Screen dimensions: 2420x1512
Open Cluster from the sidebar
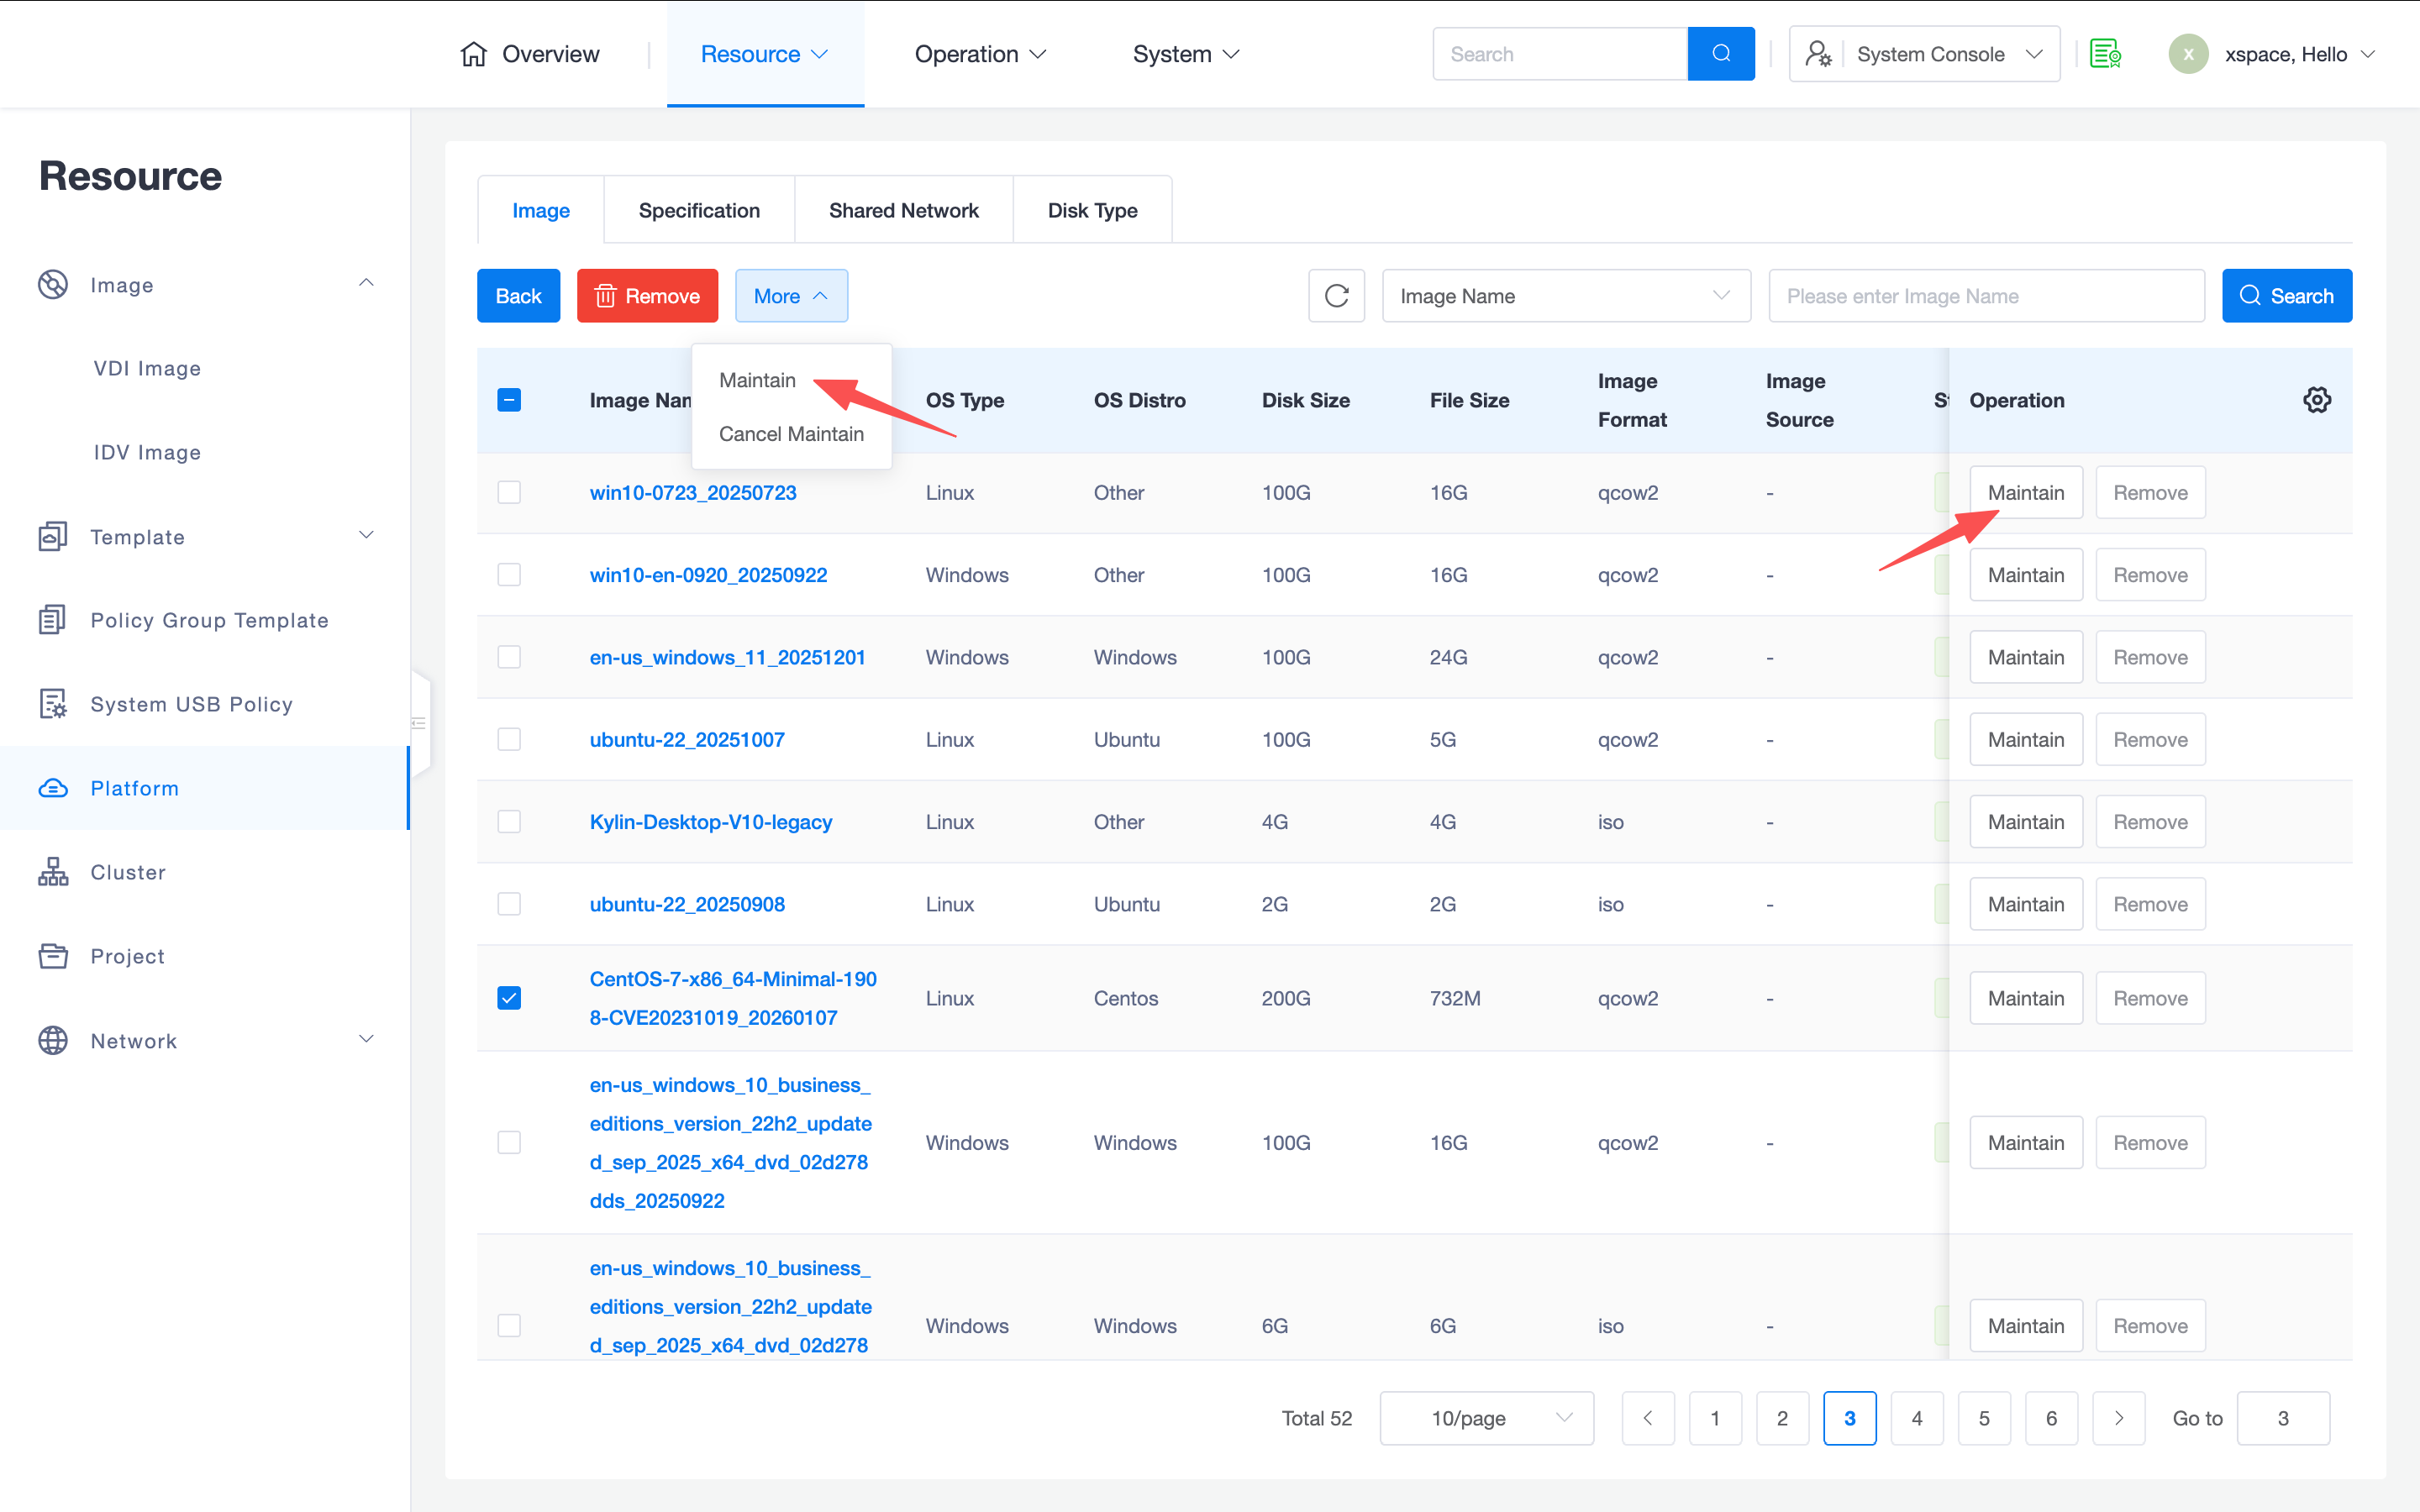click(x=128, y=872)
